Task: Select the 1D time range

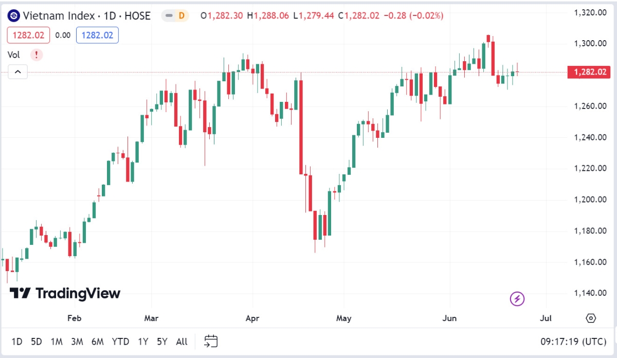Action: click(17, 342)
